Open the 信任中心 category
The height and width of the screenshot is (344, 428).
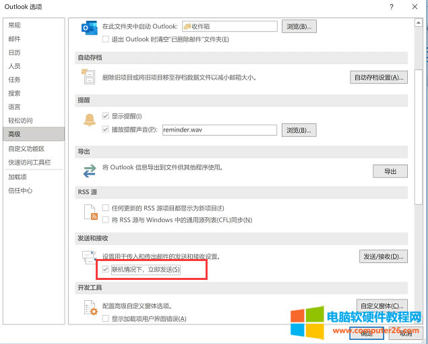[x=20, y=190]
